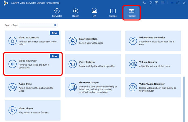The image size is (188, 122).
Task: Click 'Adjust and sync the audio' description
Action: point(36,89)
